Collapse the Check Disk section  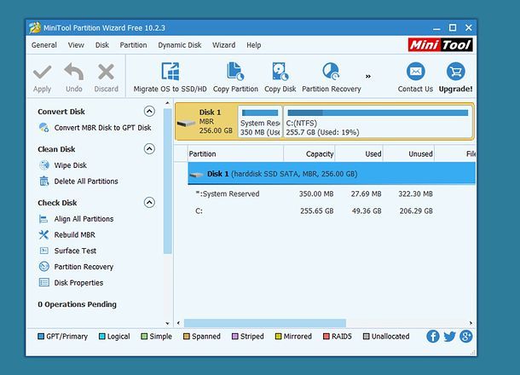149,202
